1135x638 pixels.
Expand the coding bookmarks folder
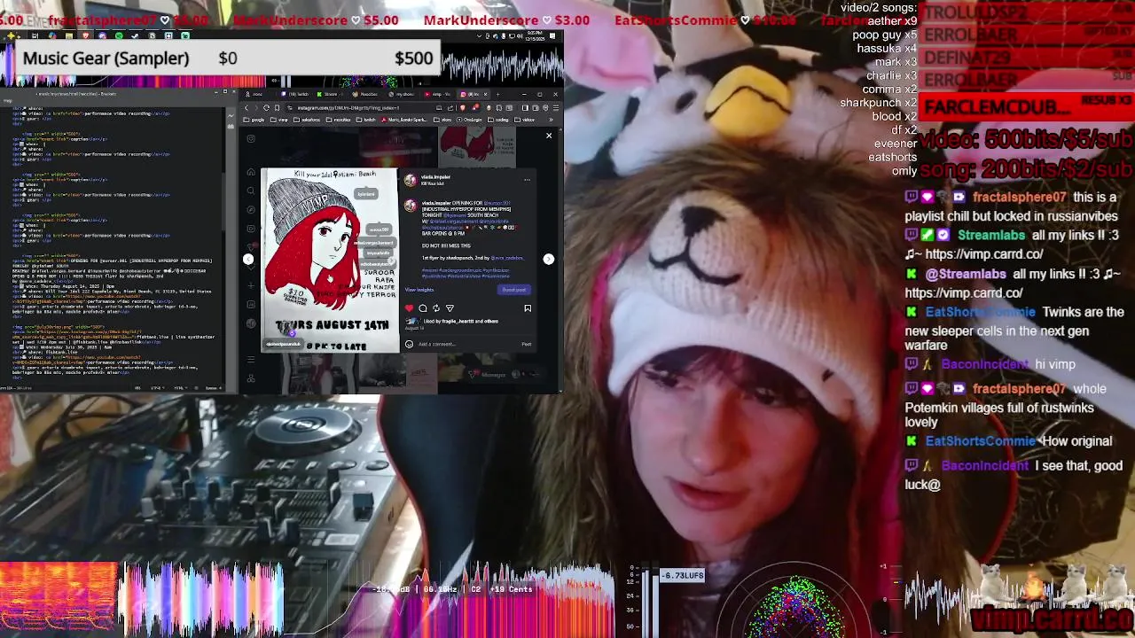498,120
